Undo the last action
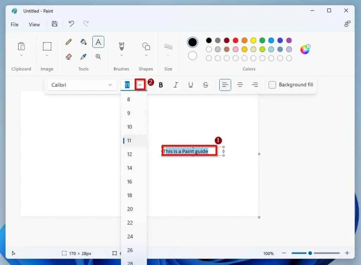Image resolution: width=361 pixels, height=265 pixels. tap(71, 23)
